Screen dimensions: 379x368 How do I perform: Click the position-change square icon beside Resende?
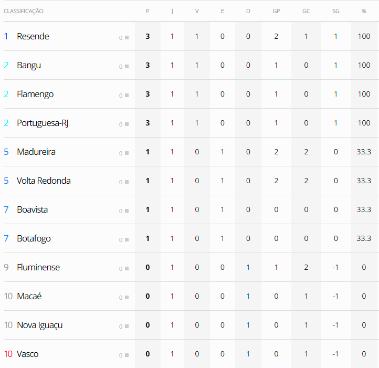[127, 38]
